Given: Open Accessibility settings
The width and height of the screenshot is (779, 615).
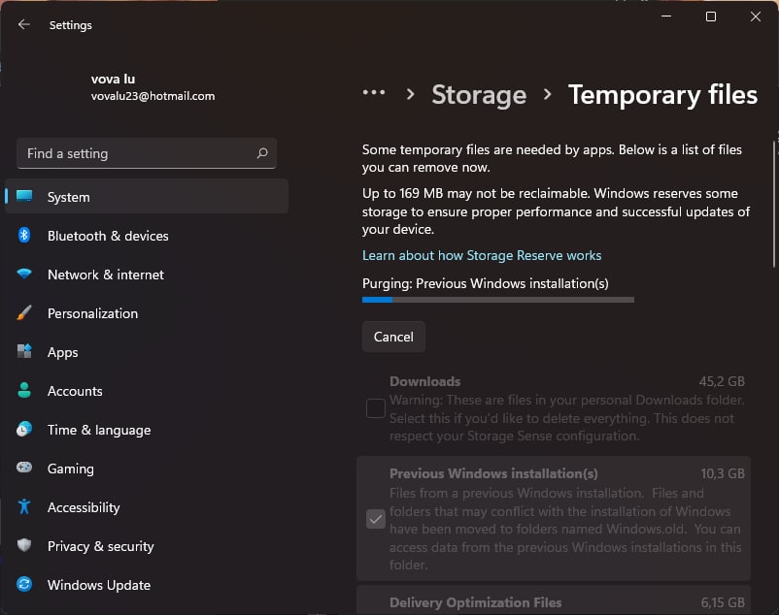Looking at the screenshot, I should [147, 507].
